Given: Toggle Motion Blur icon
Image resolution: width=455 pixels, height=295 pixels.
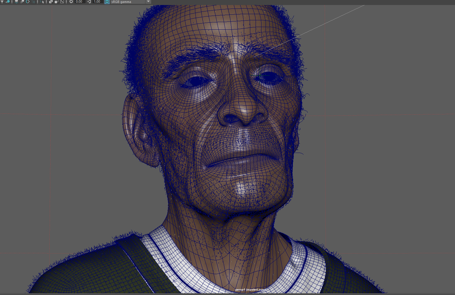Looking at the screenshot, I should (x=22, y=1).
